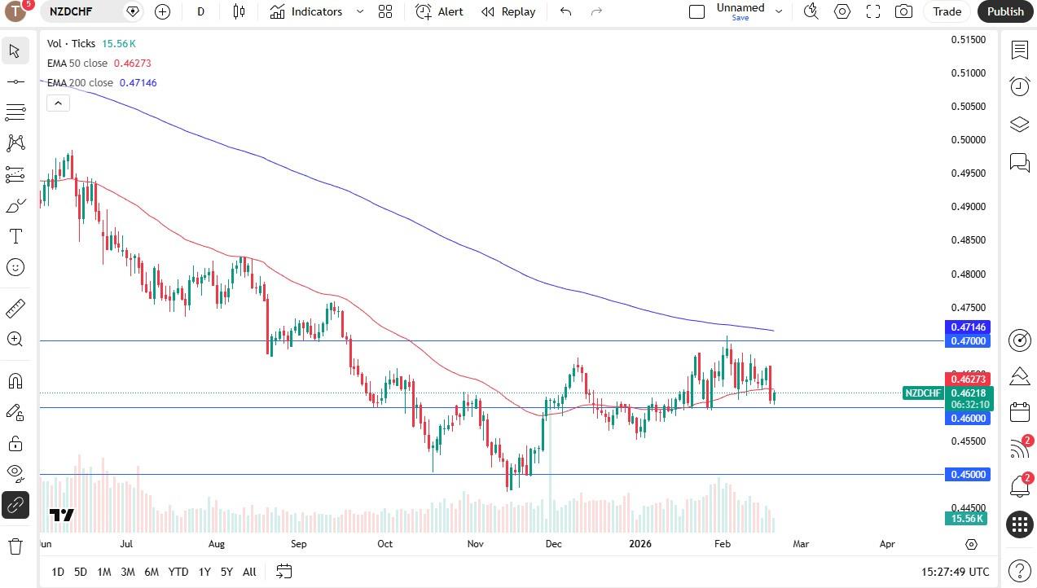Collapse the legend with the chevron arrow
This screenshot has width=1037, height=588.
tap(58, 103)
